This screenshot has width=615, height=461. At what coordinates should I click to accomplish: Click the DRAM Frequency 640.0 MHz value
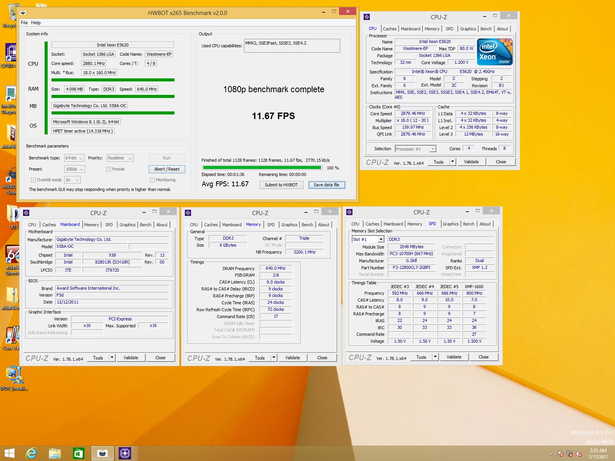[x=276, y=268]
